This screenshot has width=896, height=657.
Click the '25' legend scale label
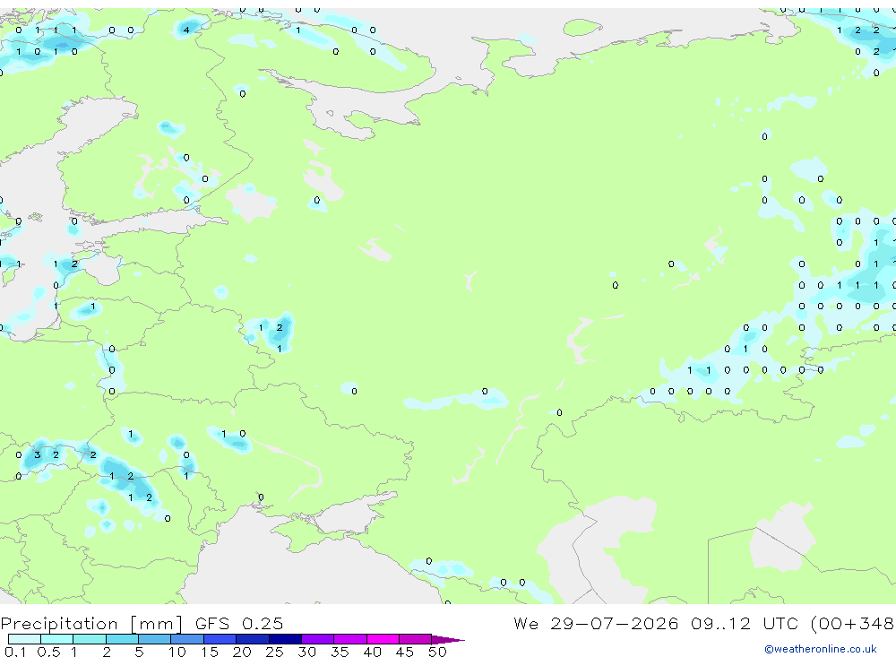point(274,652)
